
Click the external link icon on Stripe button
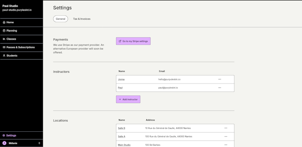120,41
